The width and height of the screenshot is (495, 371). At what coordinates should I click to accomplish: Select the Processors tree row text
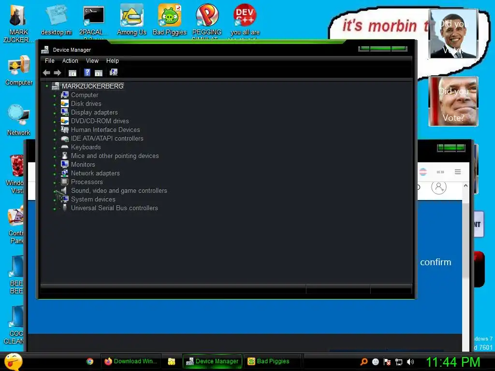[87, 182]
